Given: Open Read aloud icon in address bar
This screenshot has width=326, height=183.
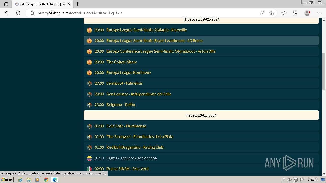Looking at the screenshot, I should coord(262,13).
